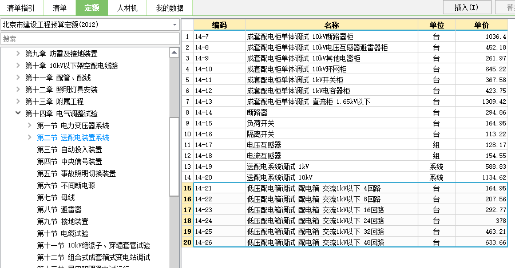Expand 第一节 电力变压器系统 node
The width and height of the screenshot is (515, 268).
(30, 125)
